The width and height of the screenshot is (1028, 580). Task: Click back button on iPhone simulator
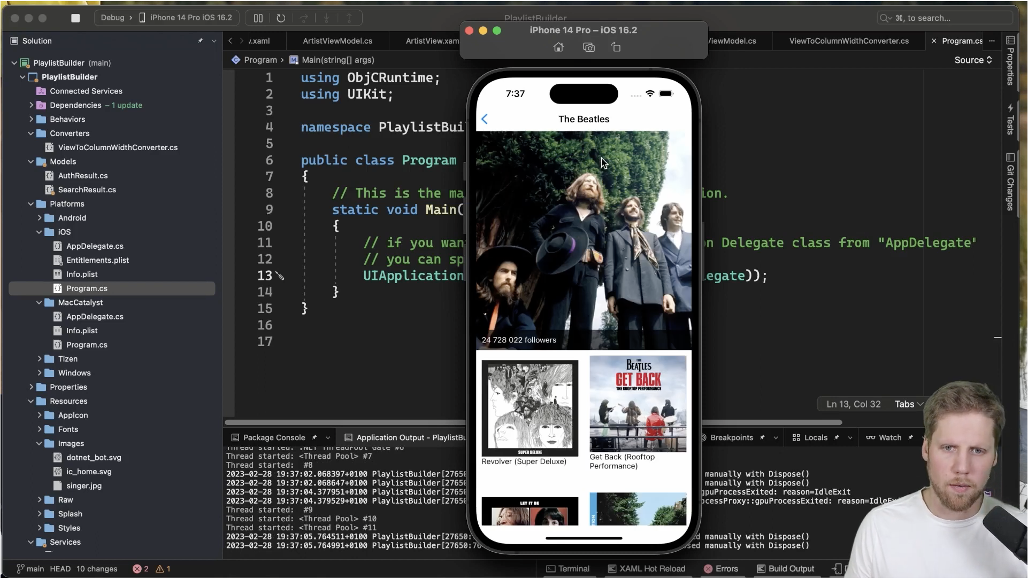click(x=485, y=119)
